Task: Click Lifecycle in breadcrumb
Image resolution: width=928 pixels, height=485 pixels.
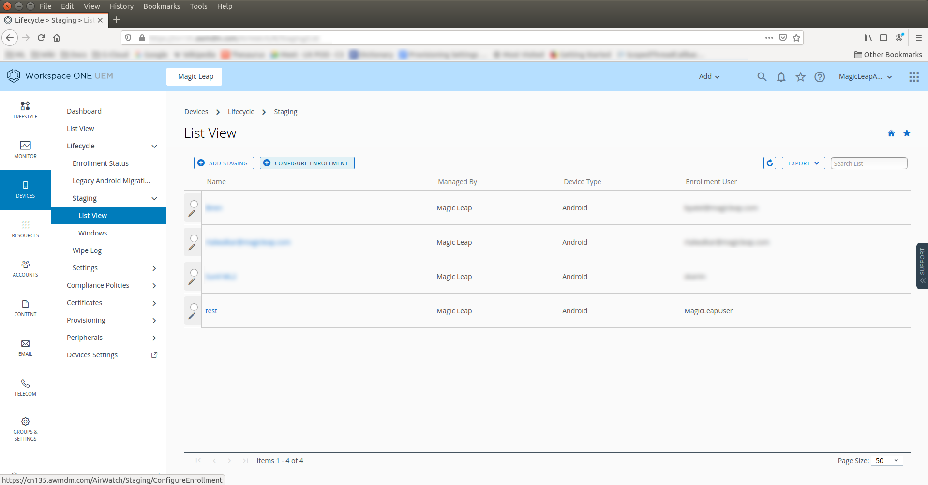Action: point(241,112)
